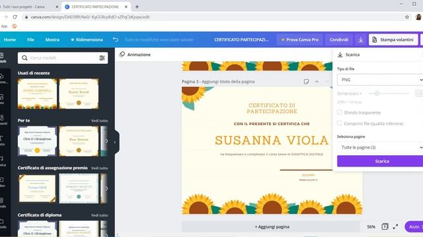Screen dimensions: 423x237
Task: Click Vedi tutto for Certificato di diploma
Action: [x=99, y=215]
